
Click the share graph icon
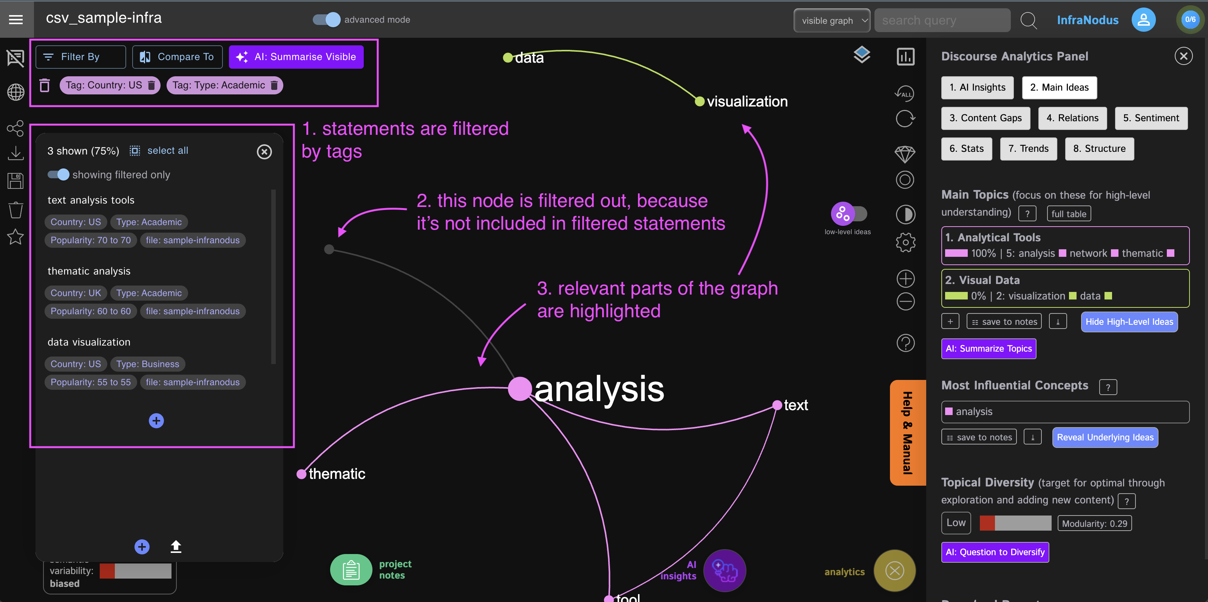click(15, 128)
